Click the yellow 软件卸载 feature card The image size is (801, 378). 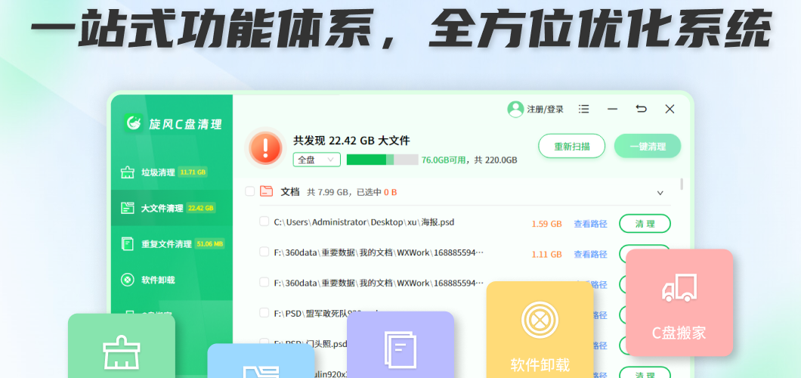[540, 330]
